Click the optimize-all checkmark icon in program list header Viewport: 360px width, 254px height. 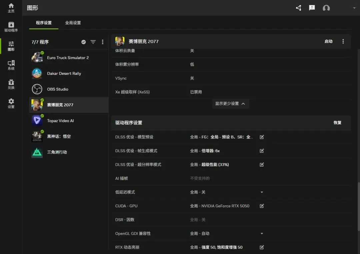(x=84, y=42)
